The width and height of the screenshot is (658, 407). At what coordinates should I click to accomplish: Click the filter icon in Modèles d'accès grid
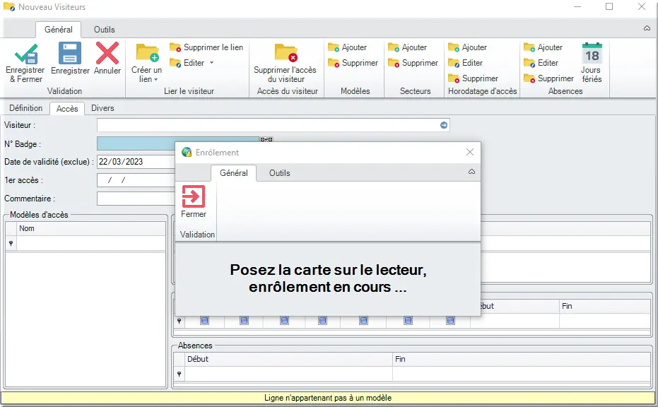point(11,243)
